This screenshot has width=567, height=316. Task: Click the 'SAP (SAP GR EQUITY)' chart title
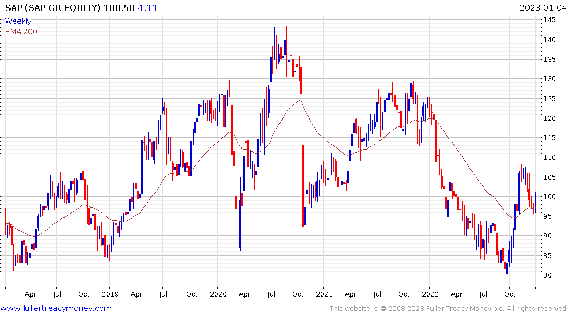53,8
